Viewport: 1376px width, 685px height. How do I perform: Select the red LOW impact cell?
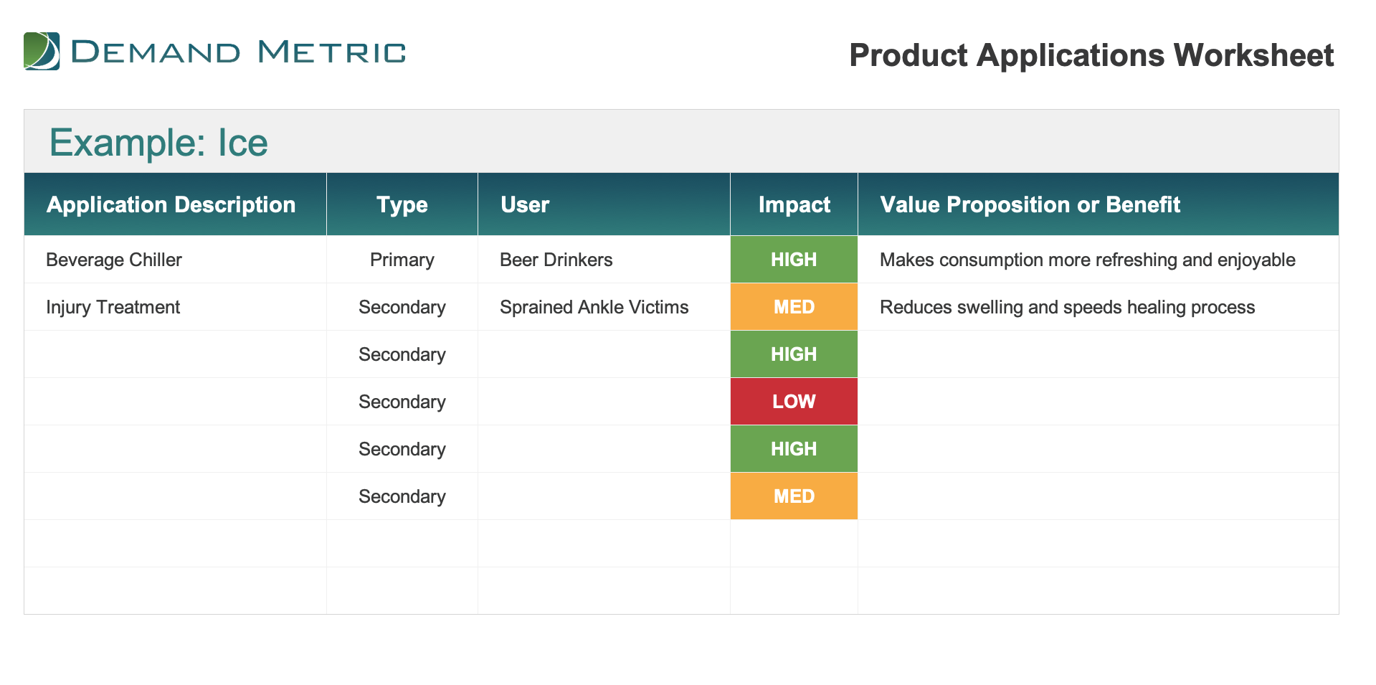tap(794, 402)
